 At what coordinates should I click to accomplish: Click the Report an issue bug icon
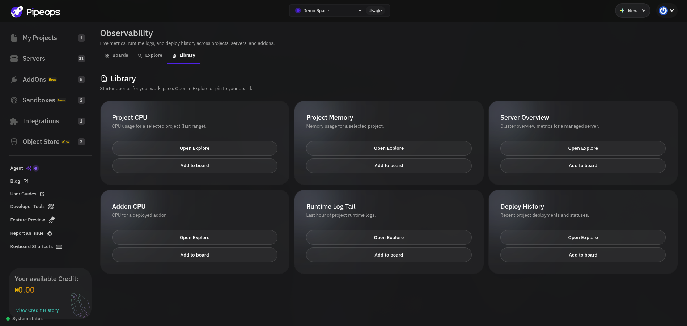(50, 233)
